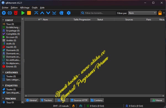Click the firewall flame status icon
Viewport: 166px width, 108px height.
pos(73,106)
